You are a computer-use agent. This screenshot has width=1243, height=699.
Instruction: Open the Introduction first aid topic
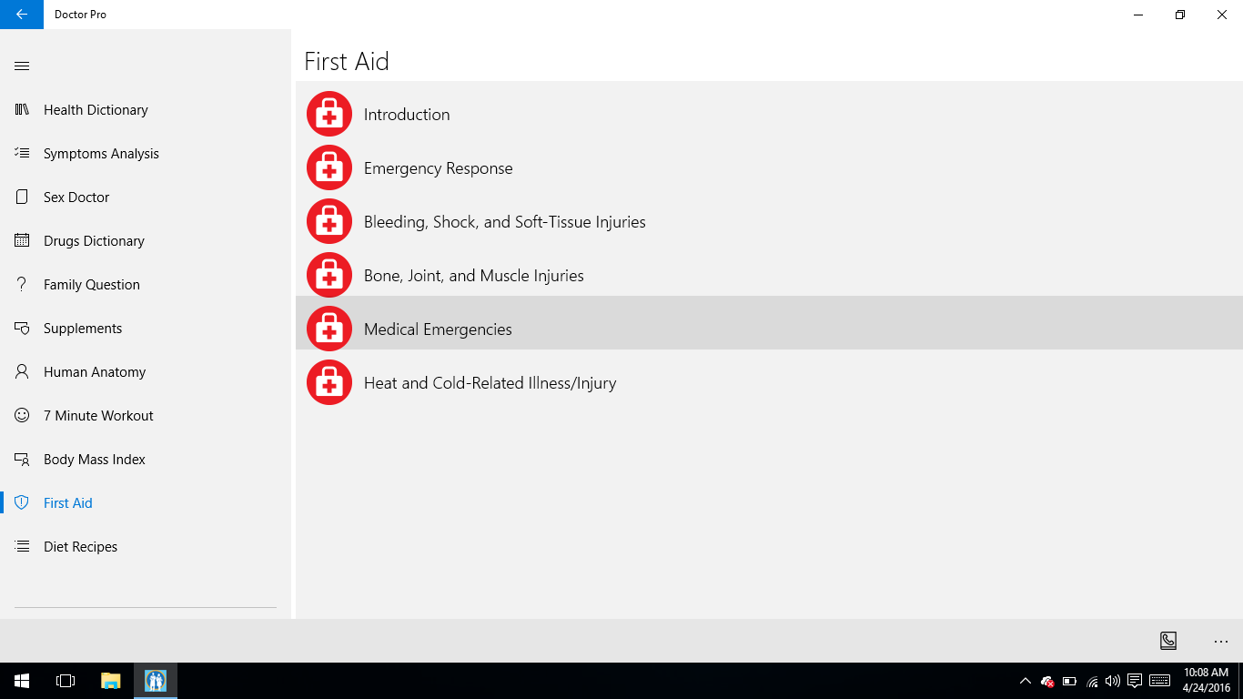[x=407, y=115]
